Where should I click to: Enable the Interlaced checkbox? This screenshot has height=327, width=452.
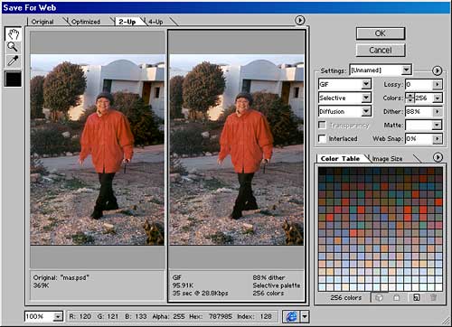point(322,138)
